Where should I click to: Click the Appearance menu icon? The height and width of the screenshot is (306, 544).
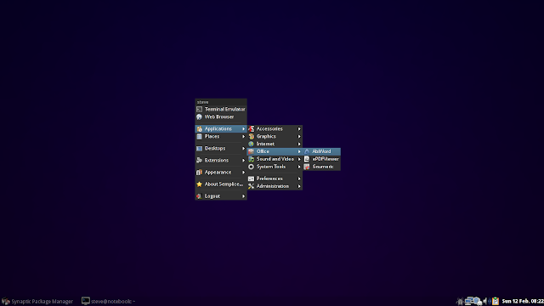click(199, 172)
